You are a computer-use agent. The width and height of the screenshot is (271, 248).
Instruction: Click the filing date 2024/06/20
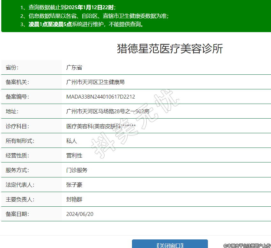[80, 214]
